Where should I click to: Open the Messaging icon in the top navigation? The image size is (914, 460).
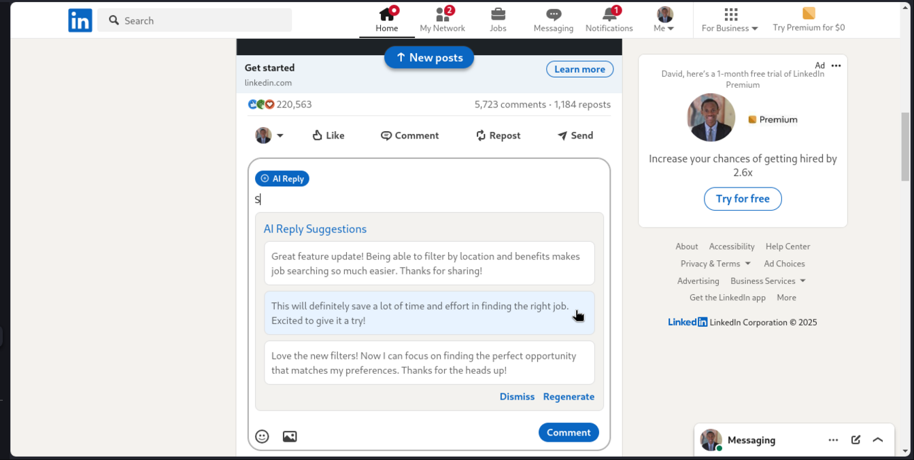tap(553, 15)
